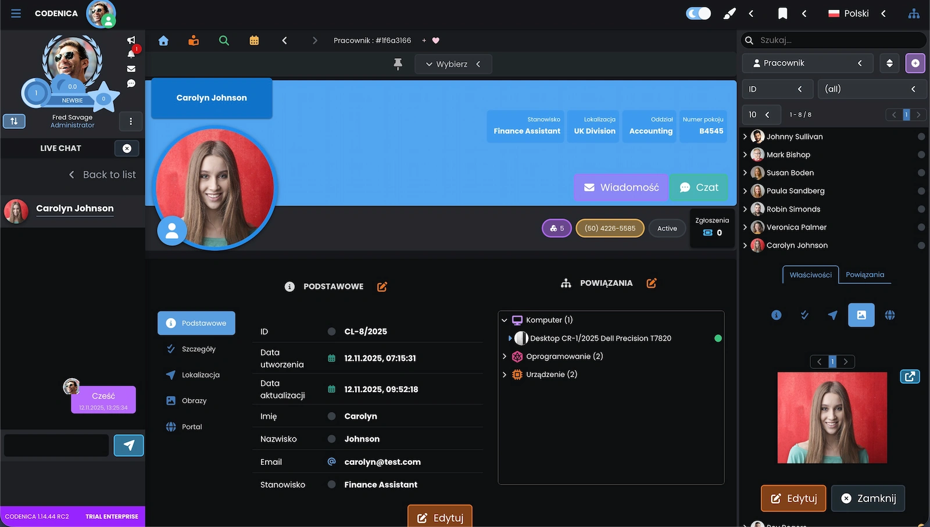The width and height of the screenshot is (930, 527).
Task: Select Szczegóły in the side menu
Action: tap(198, 349)
